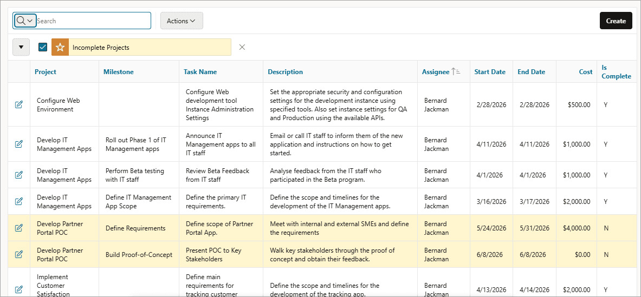Screen dimensions: 641x297
Task: Select 'Roll out Phase 1 of IT Management apps' cell
Action: (139, 144)
